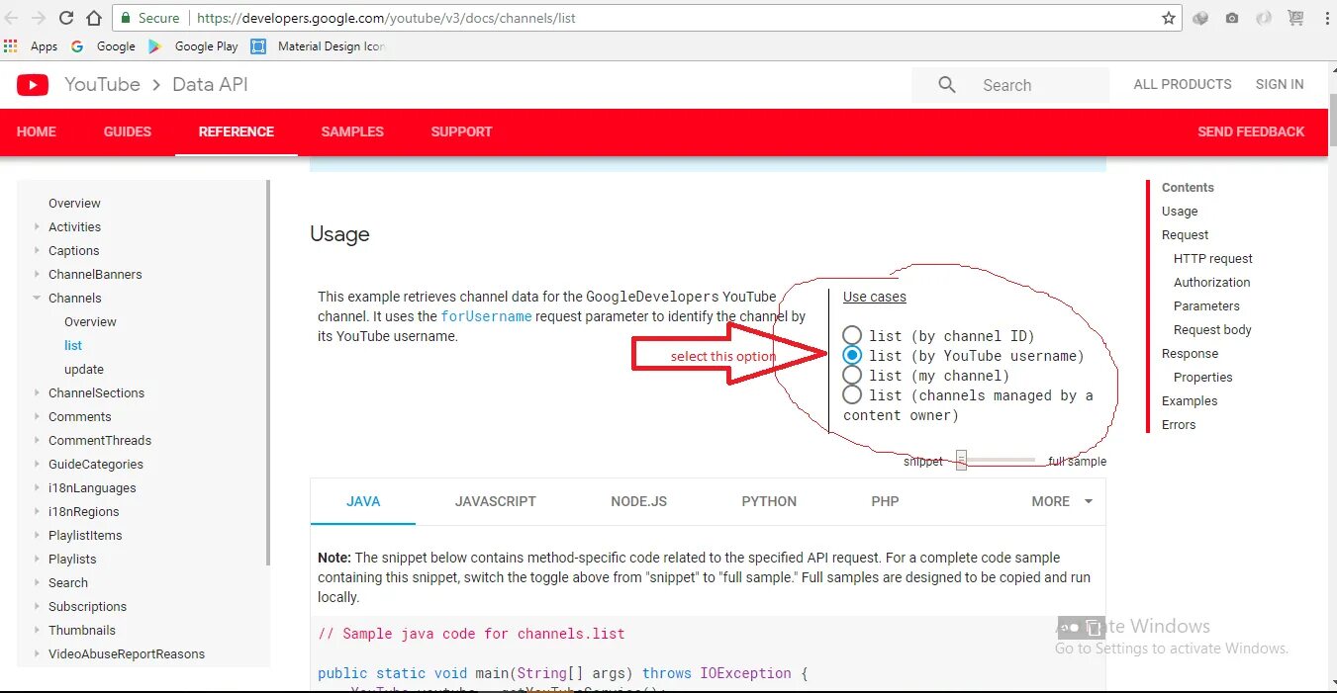The image size is (1337, 693).
Task: Switch to the JAVA code tab
Action: (x=363, y=501)
